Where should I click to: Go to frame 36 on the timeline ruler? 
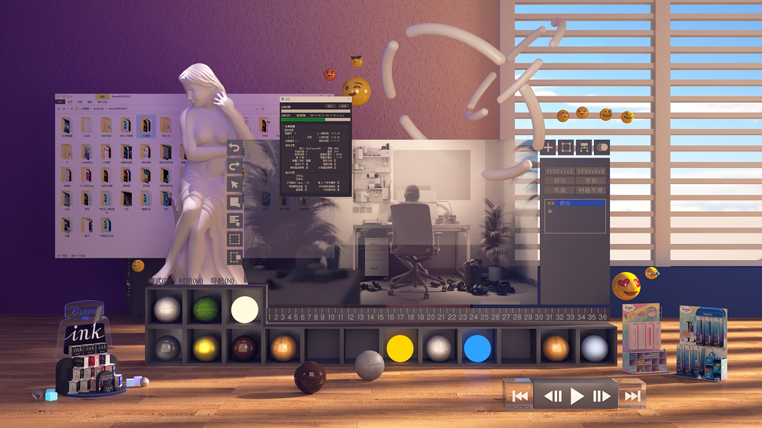603,317
